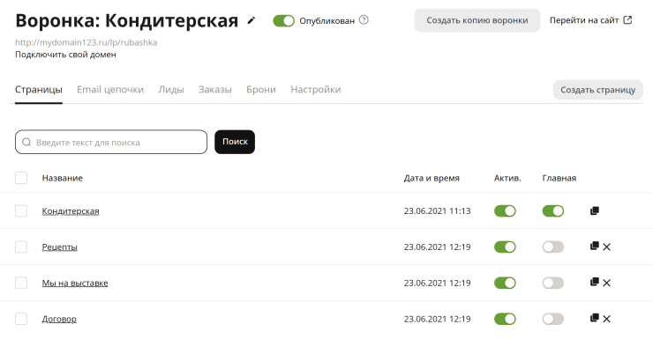Screen dimensions: 653x339
Task: Select the Страницы tab
Action: pyautogui.click(x=39, y=90)
